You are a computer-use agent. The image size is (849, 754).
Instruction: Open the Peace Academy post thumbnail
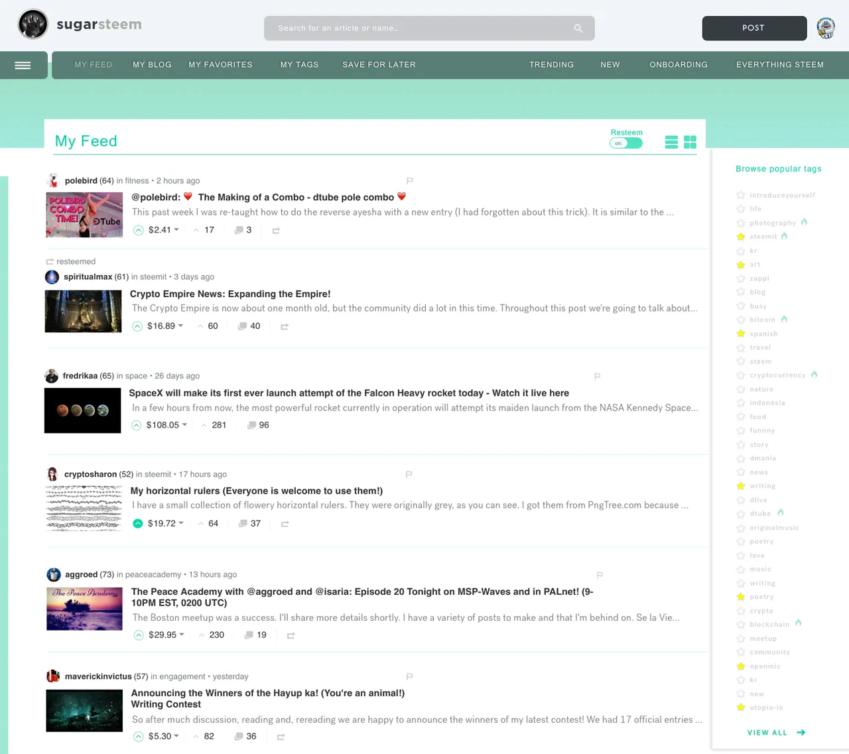[x=84, y=609]
